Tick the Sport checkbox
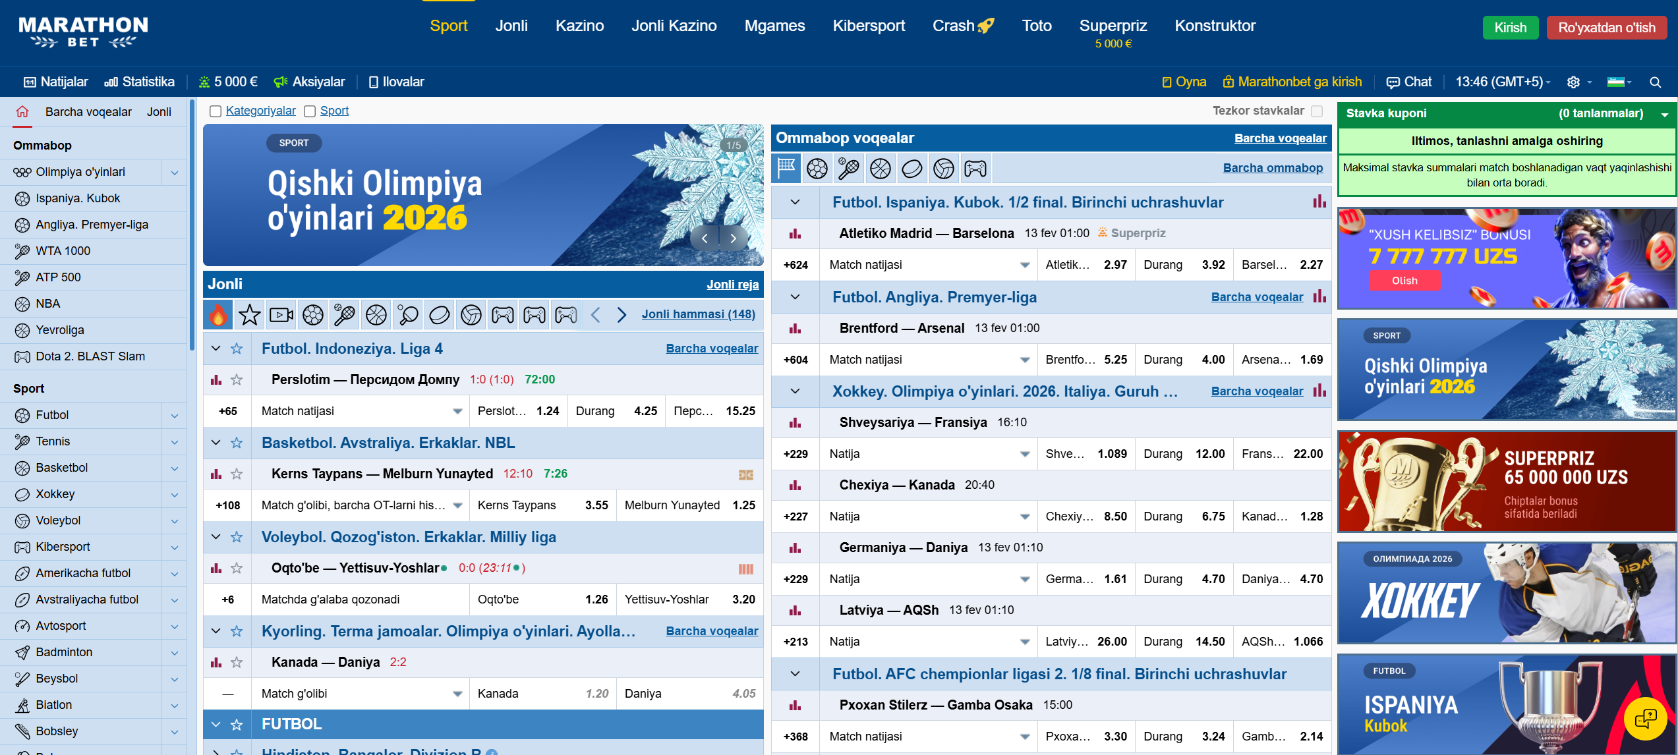The height and width of the screenshot is (755, 1678). 310,111
